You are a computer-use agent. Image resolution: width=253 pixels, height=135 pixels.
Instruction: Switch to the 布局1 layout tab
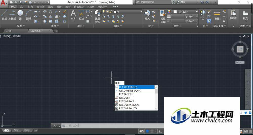coord(16,130)
